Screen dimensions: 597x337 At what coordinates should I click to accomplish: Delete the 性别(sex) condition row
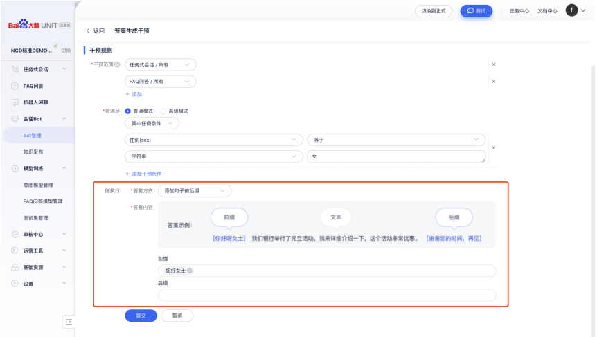coord(494,147)
